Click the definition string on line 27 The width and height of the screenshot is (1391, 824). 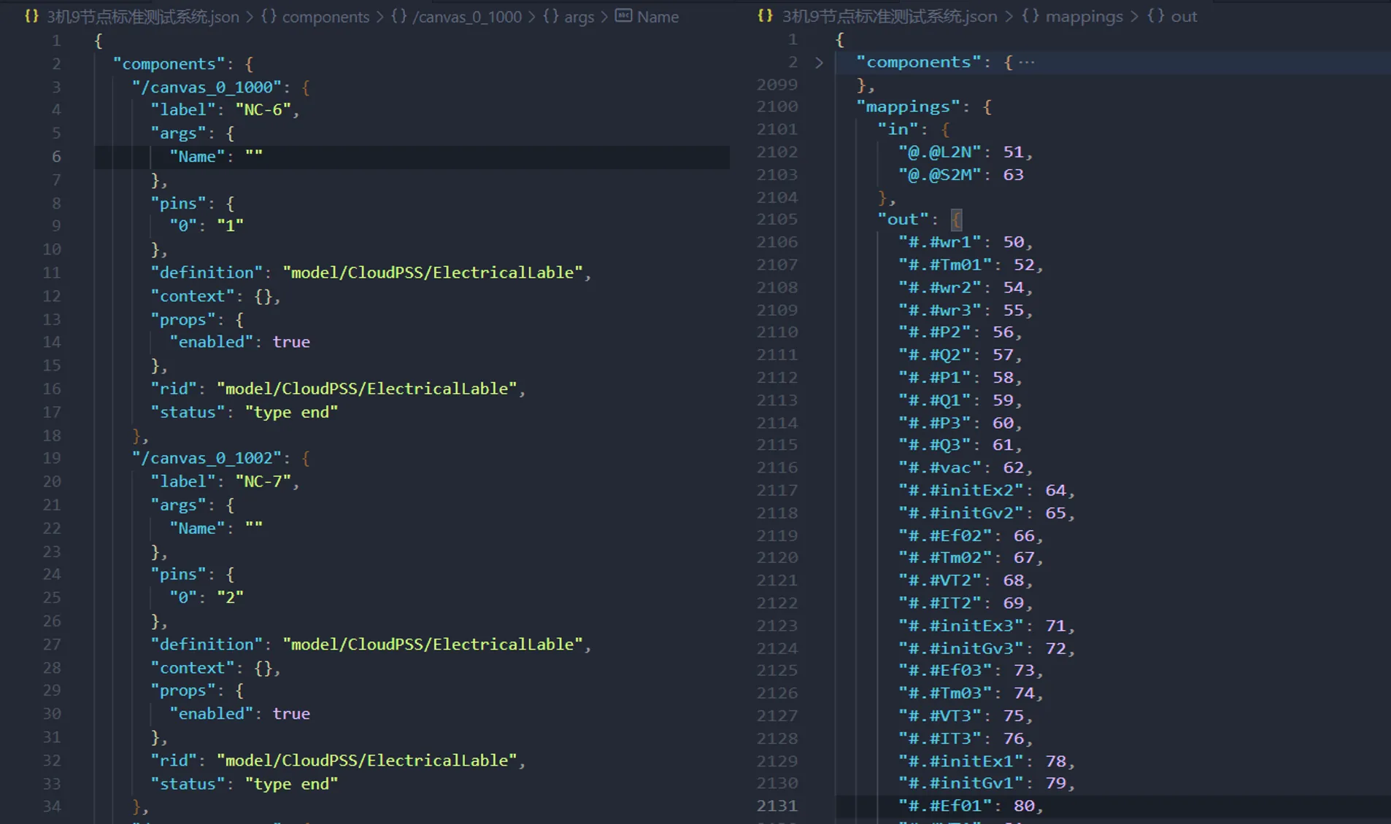point(433,645)
